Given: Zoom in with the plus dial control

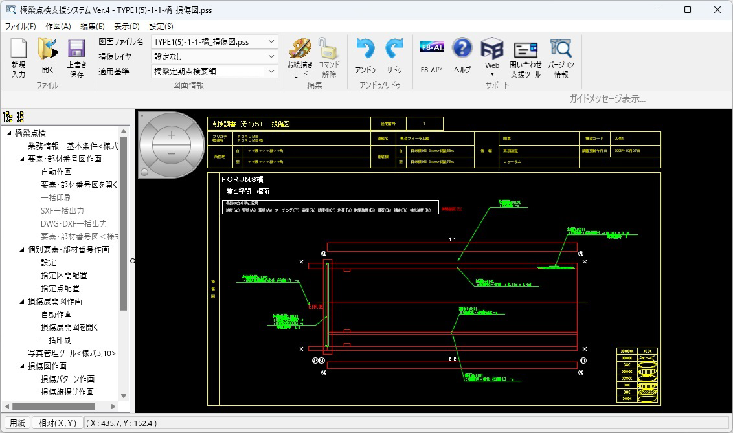Looking at the screenshot, I should click(172, 135).
